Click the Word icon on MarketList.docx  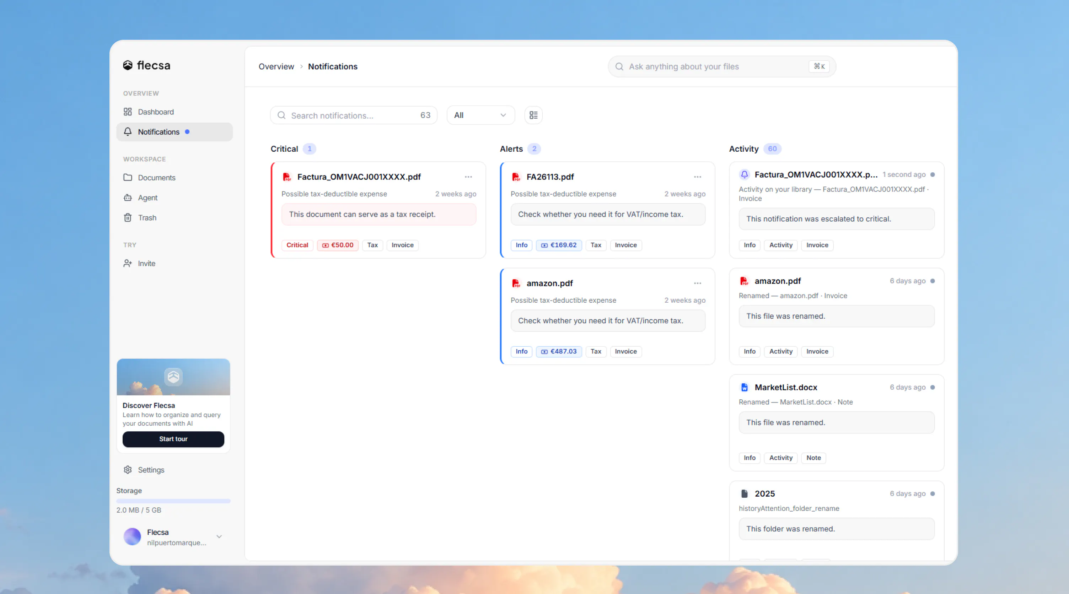tap(745, 387)
